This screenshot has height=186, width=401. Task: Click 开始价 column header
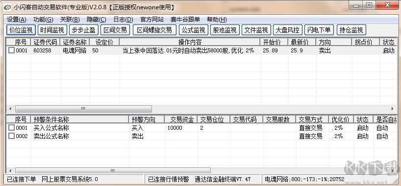274,42
